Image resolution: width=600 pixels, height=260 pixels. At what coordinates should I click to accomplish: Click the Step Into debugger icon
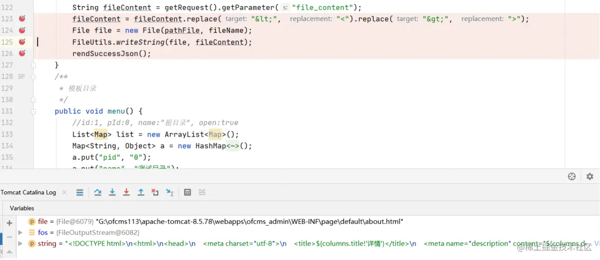pos(112,192)
